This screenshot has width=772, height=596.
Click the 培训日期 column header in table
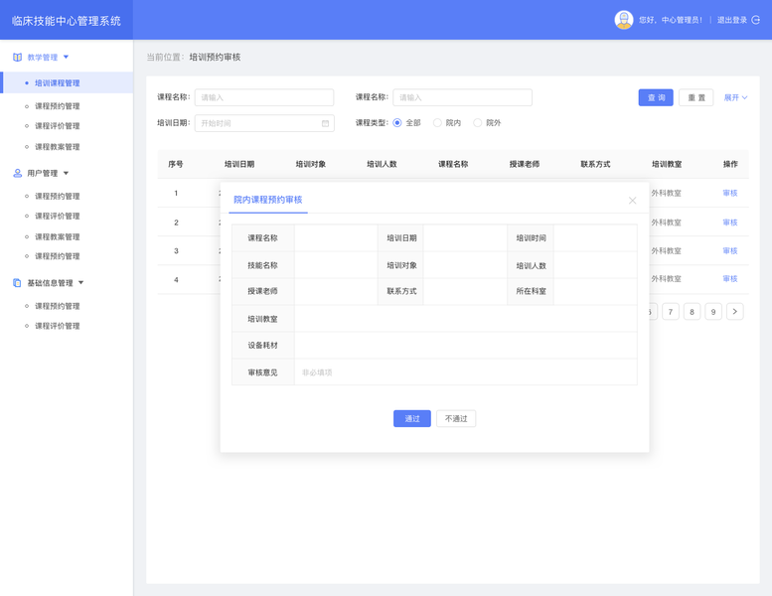[239, 164]
